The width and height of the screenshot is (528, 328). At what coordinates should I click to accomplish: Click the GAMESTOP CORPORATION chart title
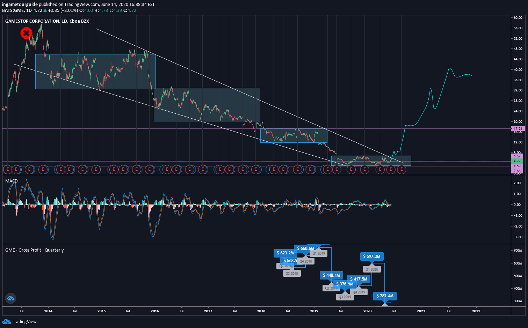(47, 21)
